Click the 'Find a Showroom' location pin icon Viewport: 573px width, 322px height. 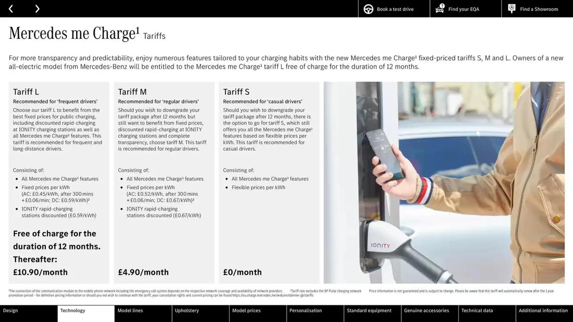click(x=511, y=8)
